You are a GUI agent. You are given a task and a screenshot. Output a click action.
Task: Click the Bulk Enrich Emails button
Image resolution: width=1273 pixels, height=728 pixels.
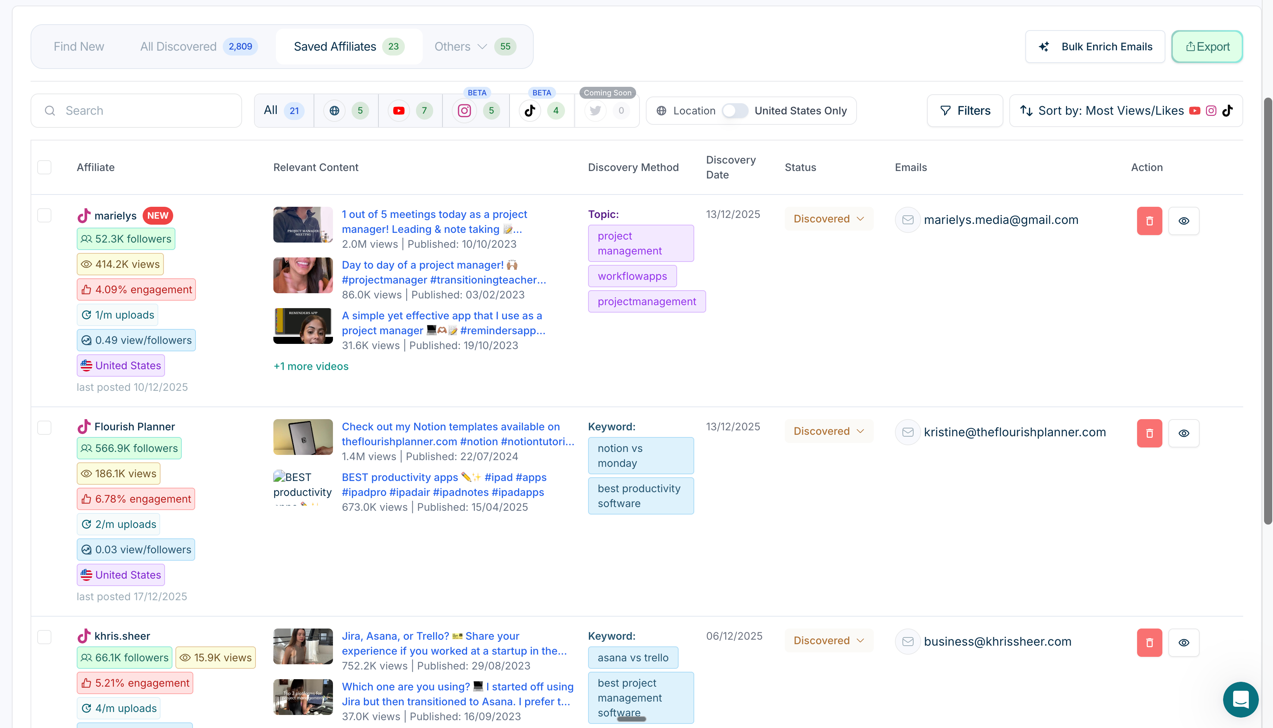point(1095,46)
